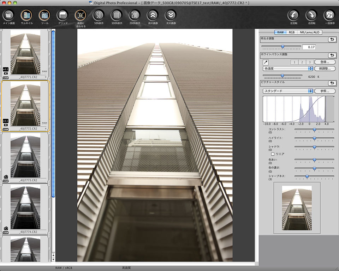Image resolution: width=339 pixels, height=271 pixels.
Task: Go to next image (次の画像)
Action: click(171, 16)
